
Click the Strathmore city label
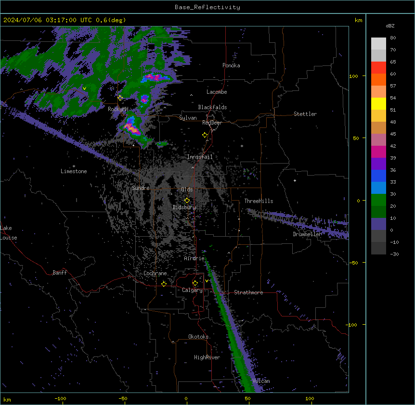pyautogui.click(x=248, y=292)
